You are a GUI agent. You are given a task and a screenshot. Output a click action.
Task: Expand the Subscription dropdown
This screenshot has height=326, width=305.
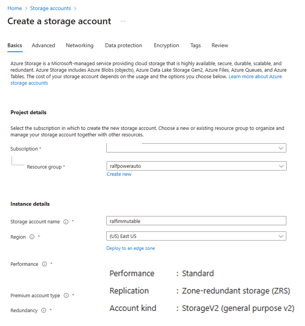(196, 149)
